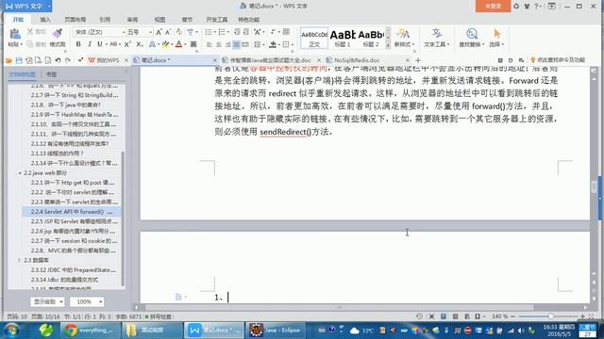Expand the 2.3 数据库 outline node
Image resolution: width=604 pixels, height=339 pixels.
click(x=20, y=260)
